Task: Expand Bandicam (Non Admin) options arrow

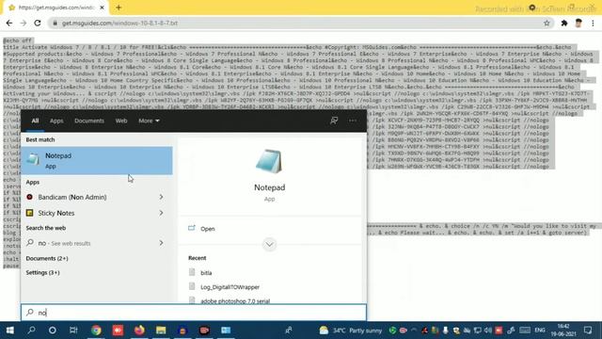Action: pyautogui.click(x=161, y=197)
